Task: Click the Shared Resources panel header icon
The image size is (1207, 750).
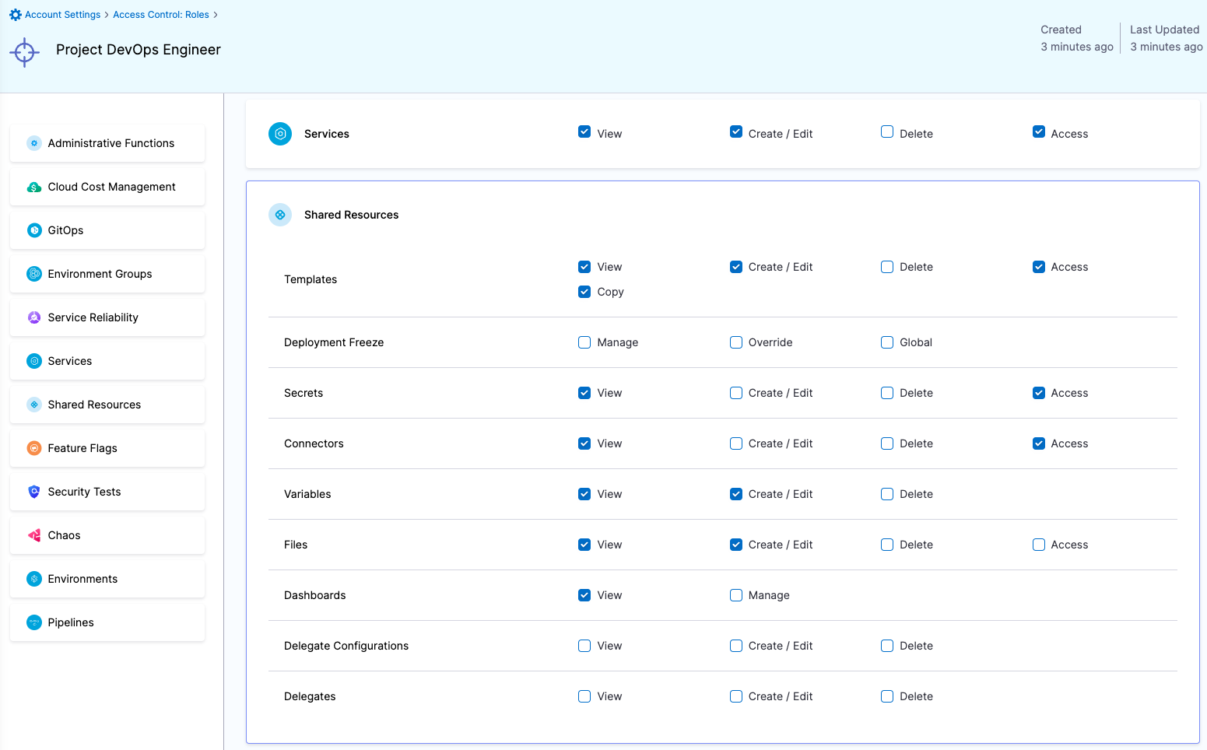Action: click(x=280, y=215)
